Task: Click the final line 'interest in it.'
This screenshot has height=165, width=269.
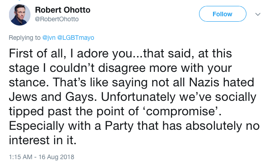Action: (x=42, y=140)
